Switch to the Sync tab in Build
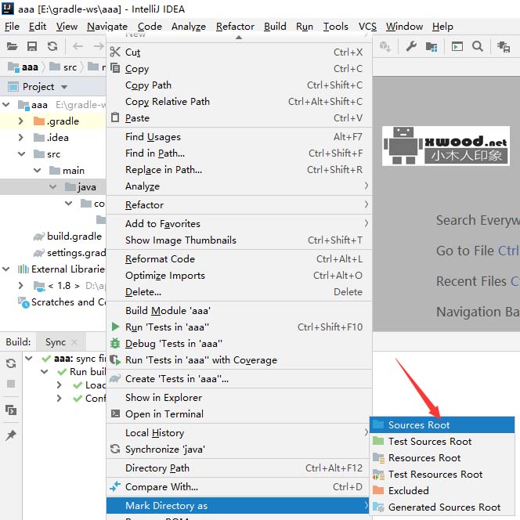The image size is (520, 520). coord(56,342)
